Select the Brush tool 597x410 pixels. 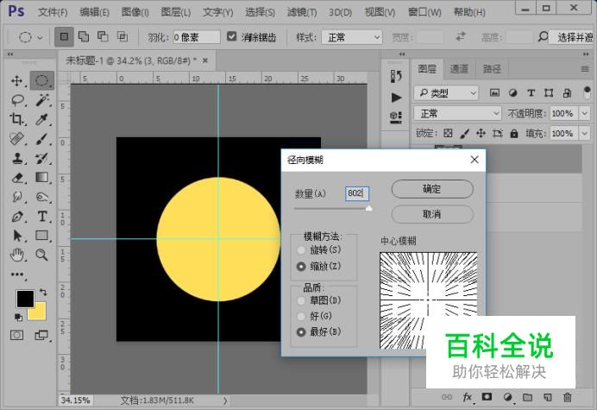point(42,139)
